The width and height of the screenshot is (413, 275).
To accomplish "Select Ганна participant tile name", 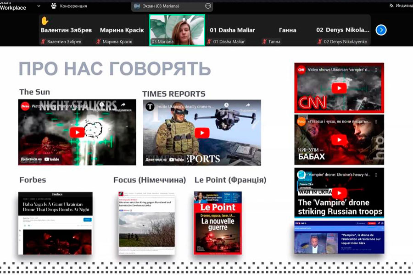I will click(287, 30).
